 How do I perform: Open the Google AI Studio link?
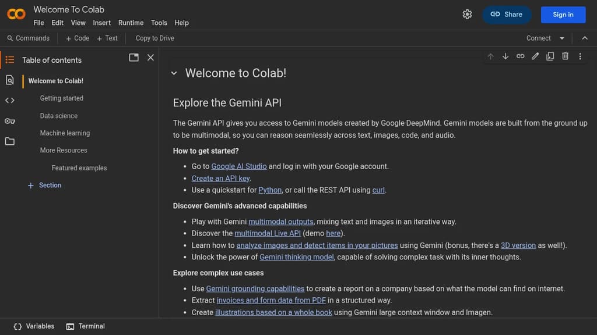[238, 166]
